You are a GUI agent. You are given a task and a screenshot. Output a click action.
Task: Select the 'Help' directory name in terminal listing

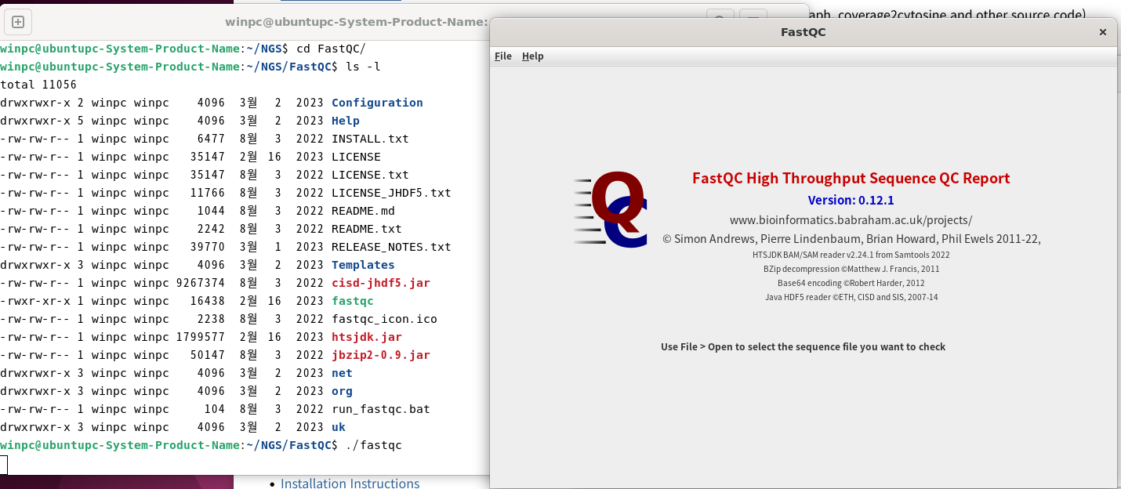pyautogui.click(x=346, y=121)
